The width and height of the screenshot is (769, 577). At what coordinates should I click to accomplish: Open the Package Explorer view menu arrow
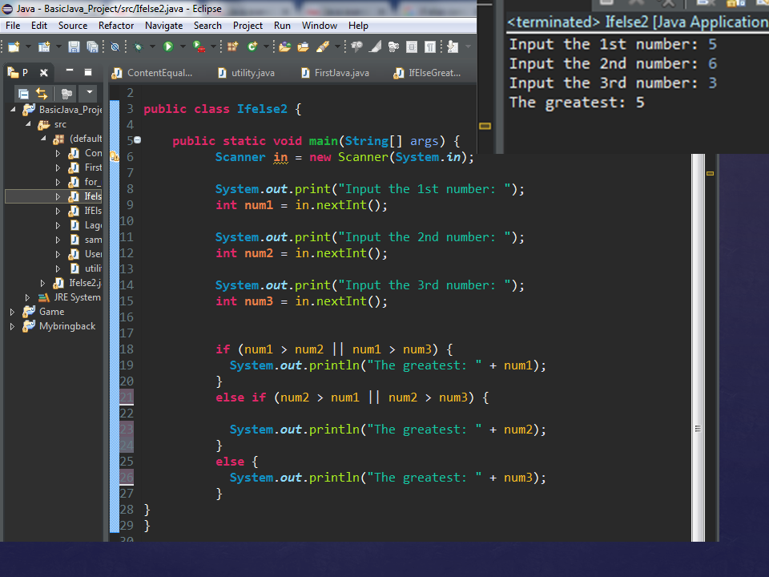[90, 92]
